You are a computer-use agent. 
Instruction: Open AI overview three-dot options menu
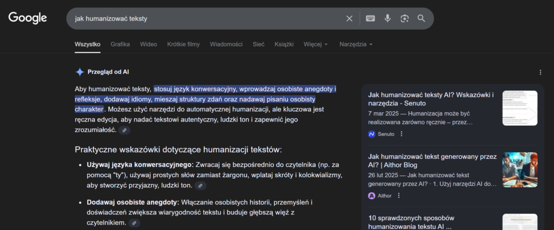[x=540, y=72]
